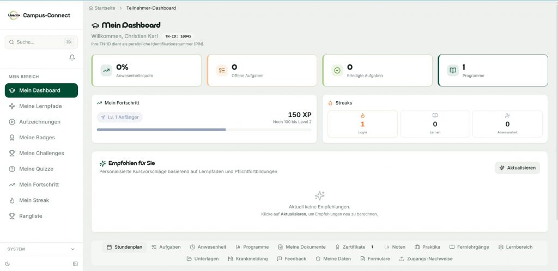Switch to Lernbereich tab
The height and width of the screenshot is (271, 558).
click(515, 247)
